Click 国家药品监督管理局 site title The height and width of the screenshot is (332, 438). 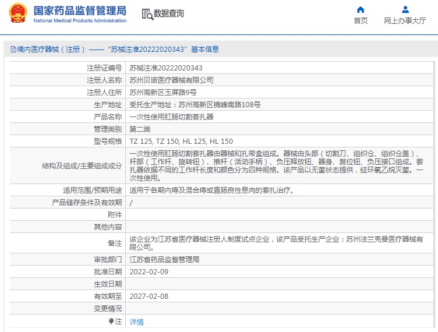pyautogui.click(x=80, y=10)
